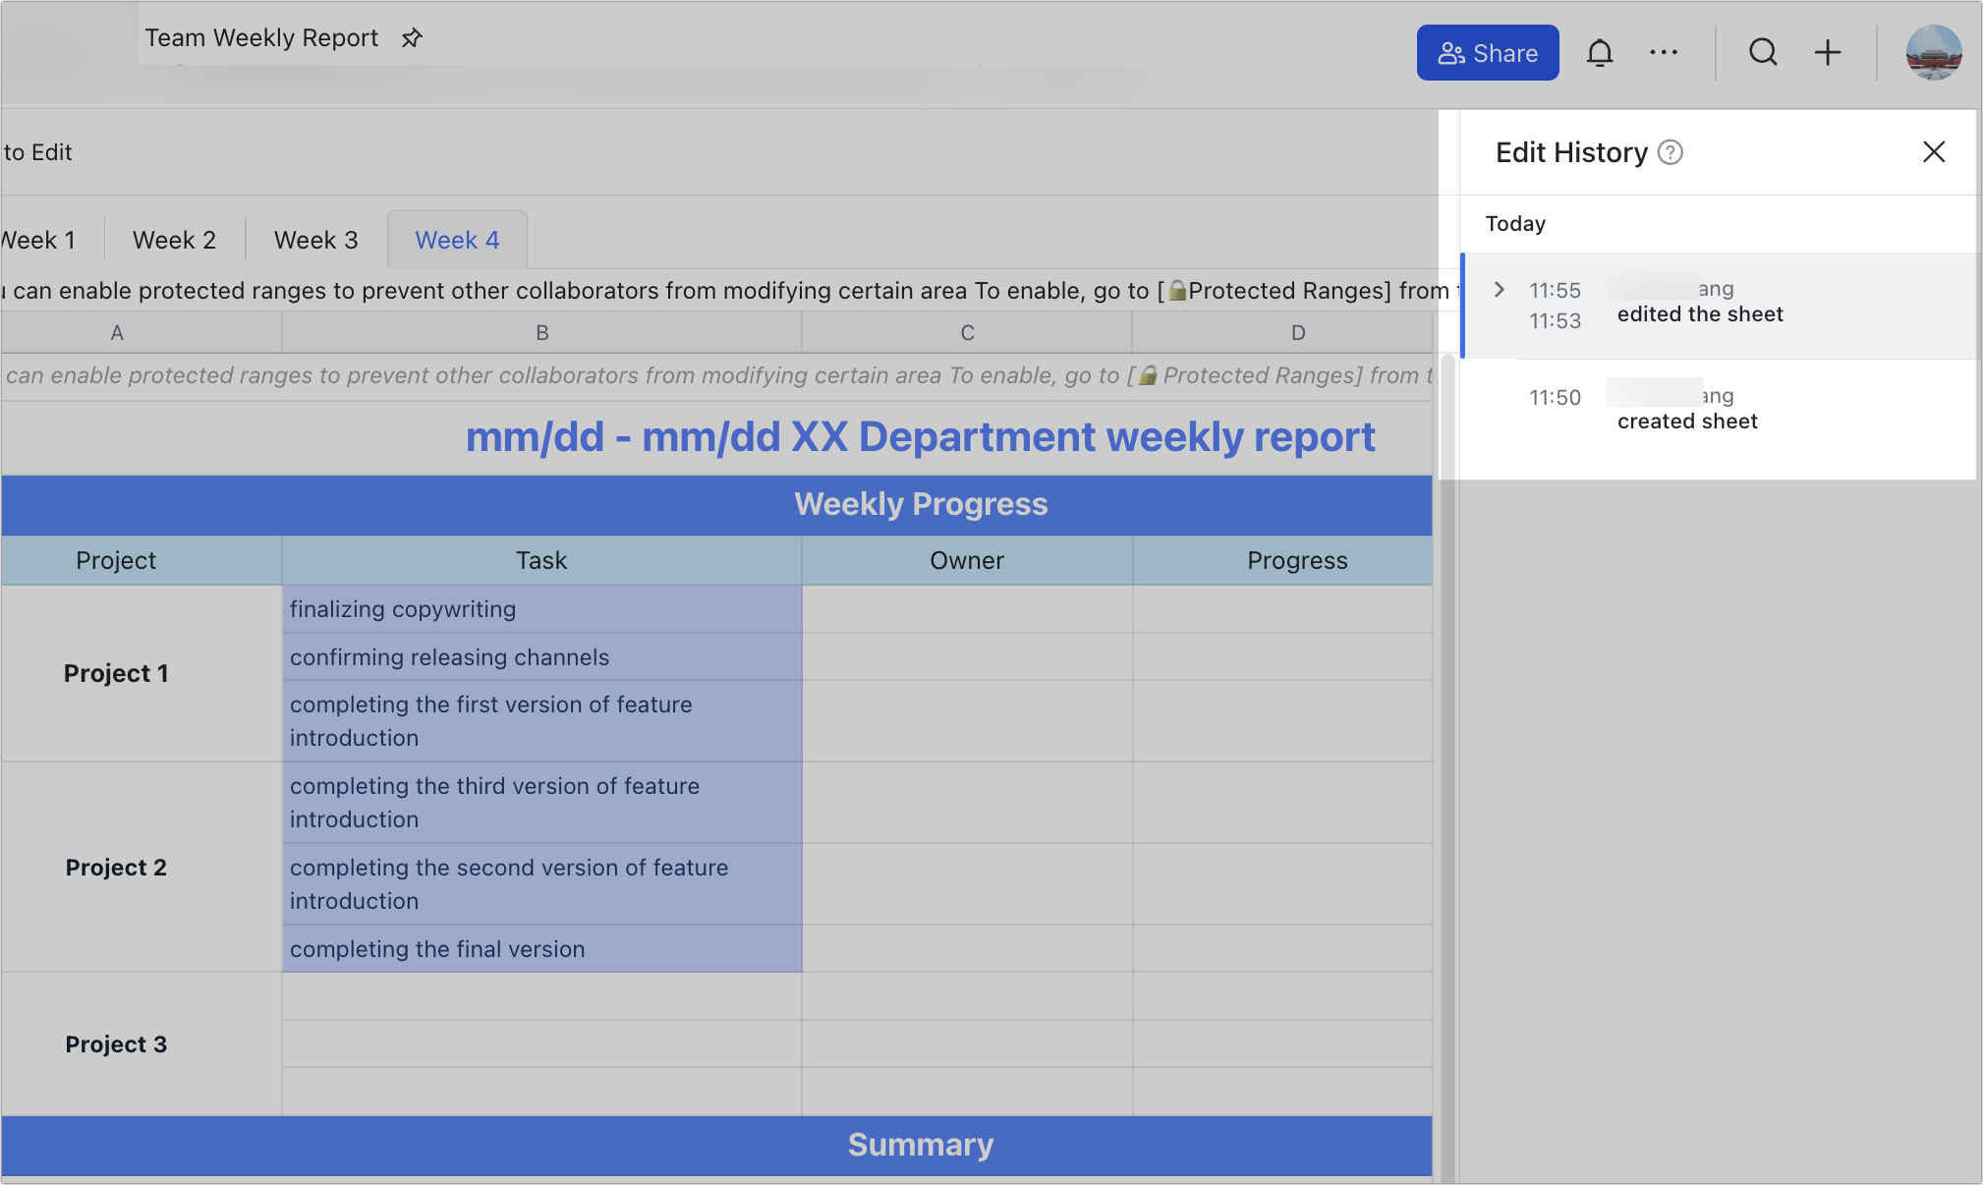Select column B header
1983x1185 pixels.
click(541, 333)
